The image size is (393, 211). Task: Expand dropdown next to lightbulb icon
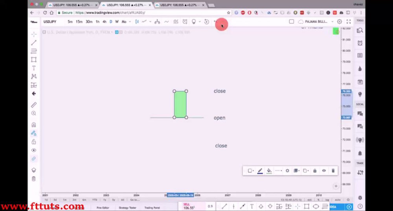tap(200, 22)
